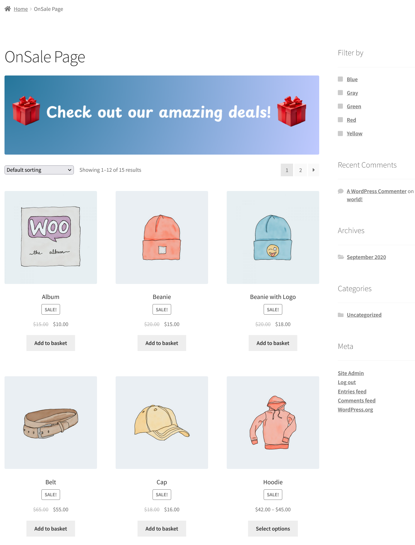Tick the Yellow filter checkbox
Viewport: 415px width, 545px height.
tap(340, 133)
